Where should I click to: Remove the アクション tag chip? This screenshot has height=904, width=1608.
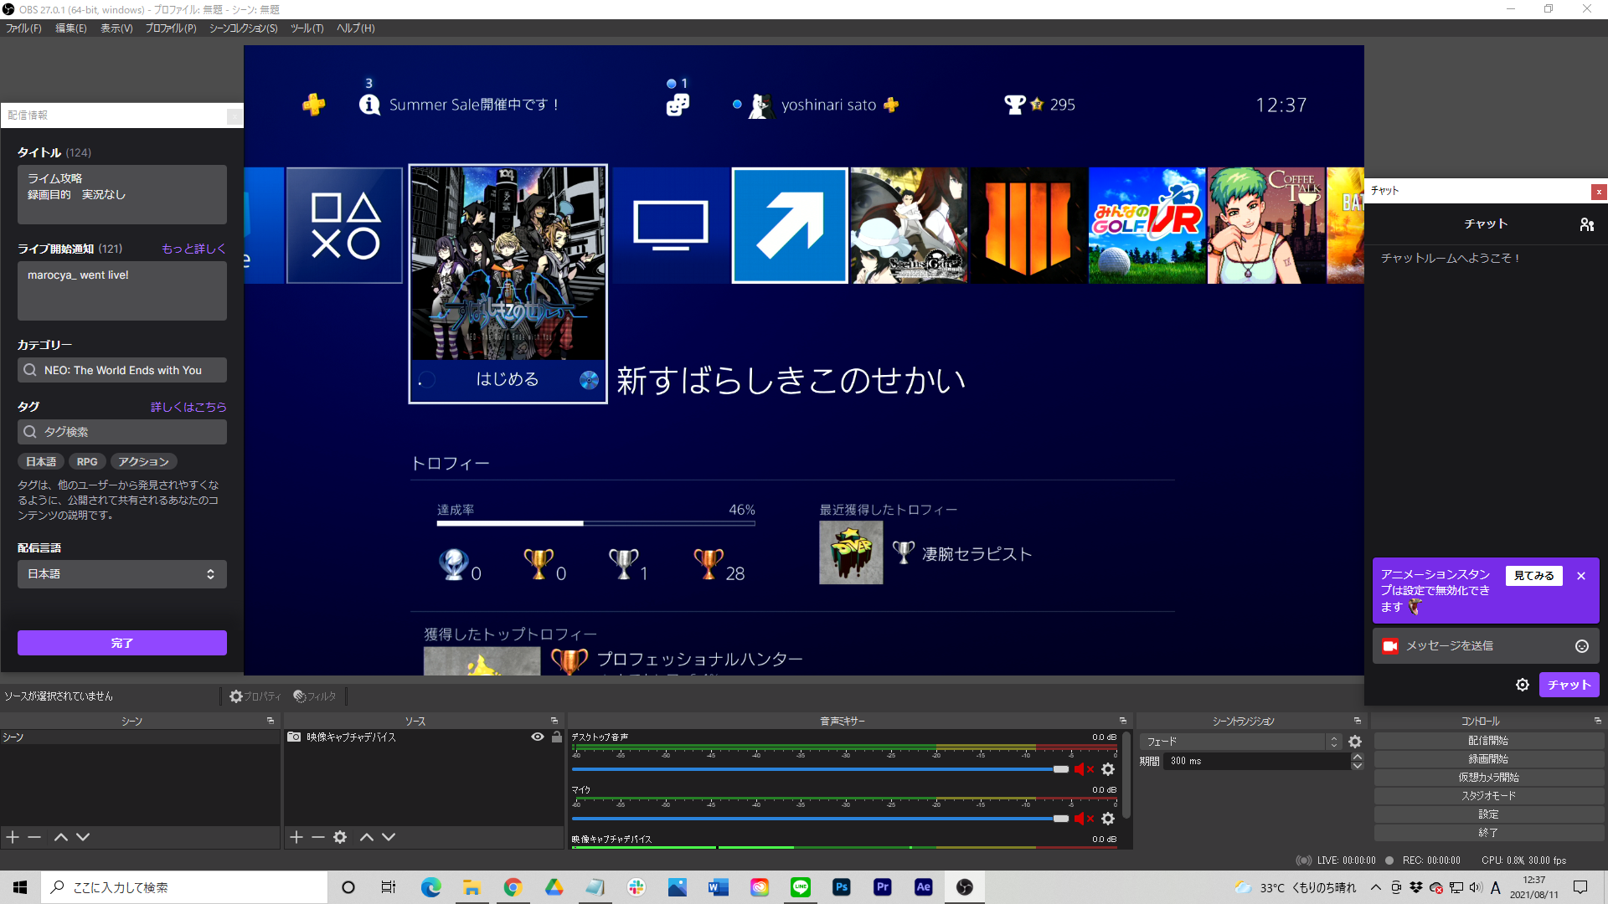(143, 462)
